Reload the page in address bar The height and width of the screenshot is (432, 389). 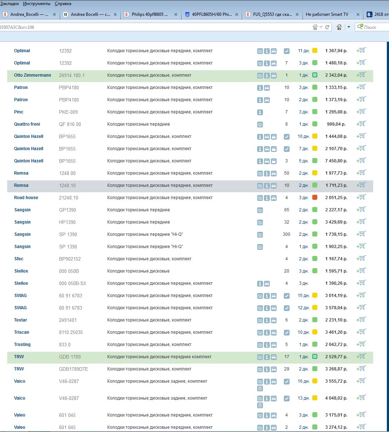click(327, 27)
